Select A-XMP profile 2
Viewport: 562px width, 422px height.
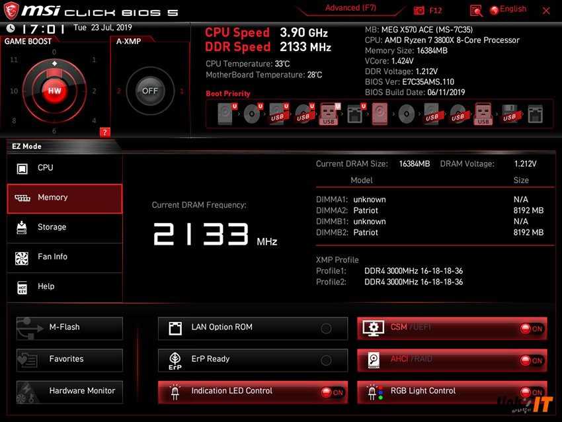tap(118, 91)
